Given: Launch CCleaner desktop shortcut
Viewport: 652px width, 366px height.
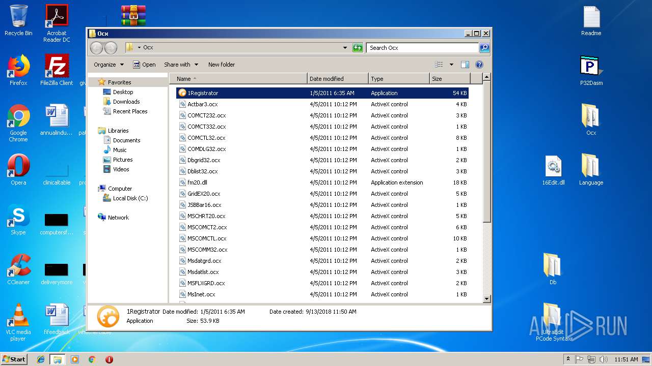Looking at the screenshot, I should [18, 269].
